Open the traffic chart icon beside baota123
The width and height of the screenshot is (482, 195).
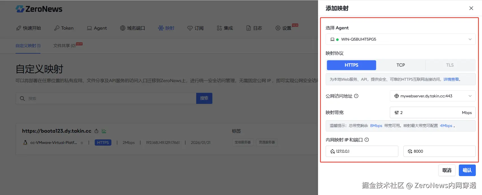click(x=104, y=131)
